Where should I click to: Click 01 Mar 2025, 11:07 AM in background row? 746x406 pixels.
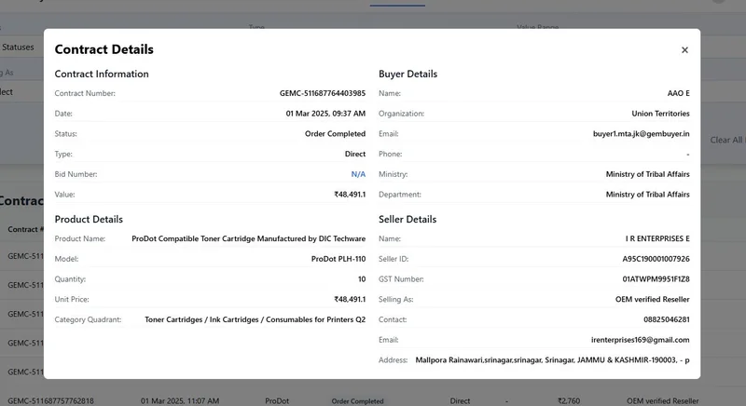(180, 401)
